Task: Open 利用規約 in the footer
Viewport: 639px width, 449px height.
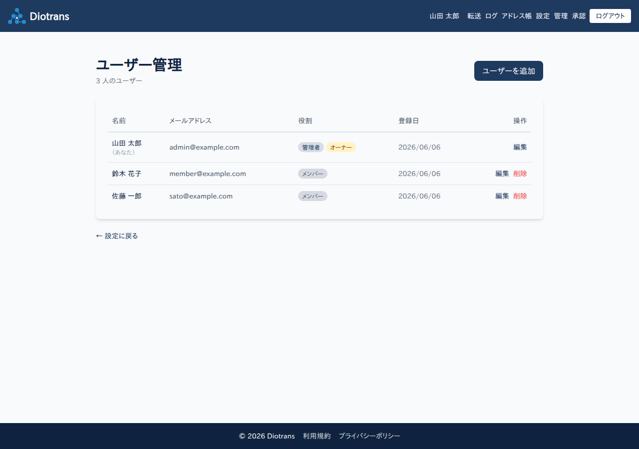Action: (x=317, y=436)
